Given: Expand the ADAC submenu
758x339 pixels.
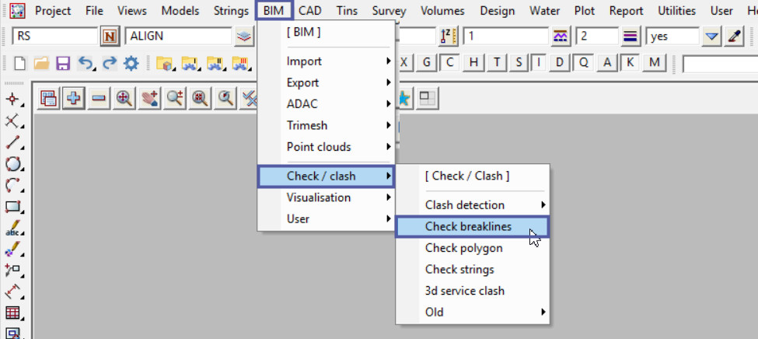Looking at the screenshot, I should pos(327,104).
